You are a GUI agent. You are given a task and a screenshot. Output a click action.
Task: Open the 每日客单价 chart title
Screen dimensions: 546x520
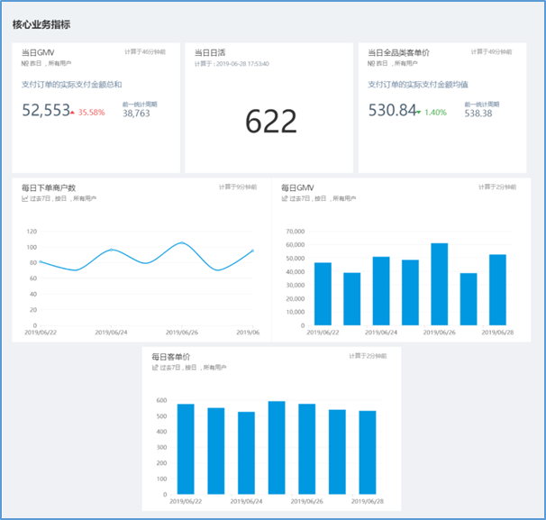[x=170, y=357]
